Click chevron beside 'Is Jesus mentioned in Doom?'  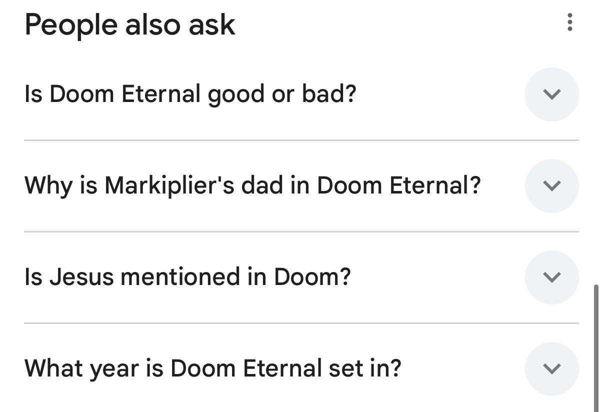tap(551, 277)
